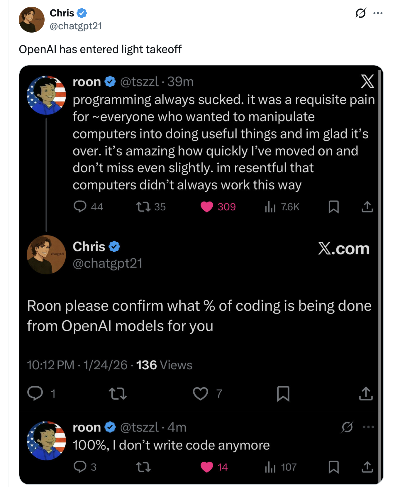The width and height of the screenshot is (393, 487).
Task: Open @chatgpt21 profile handle at top
Action: [x=76, y=26]
